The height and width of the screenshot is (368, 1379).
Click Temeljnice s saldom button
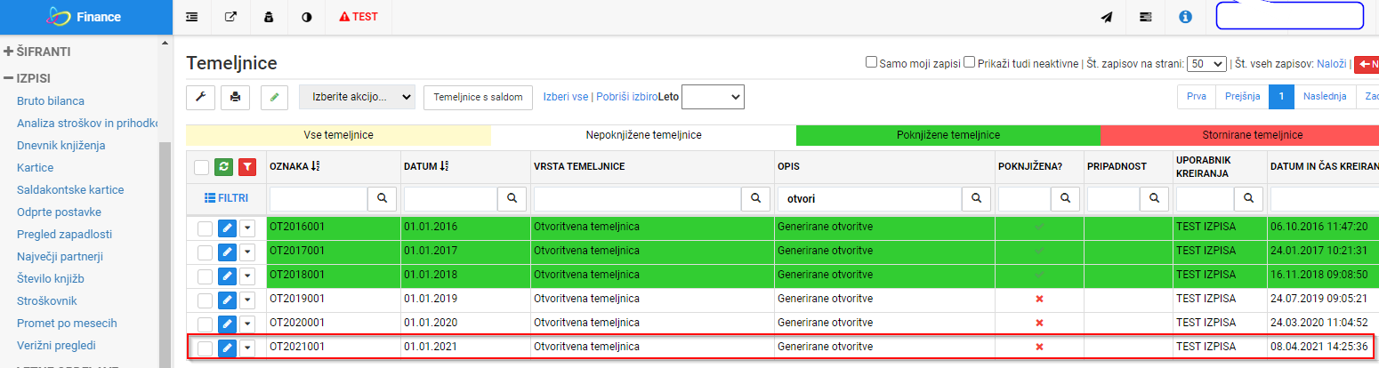point(479,97)
